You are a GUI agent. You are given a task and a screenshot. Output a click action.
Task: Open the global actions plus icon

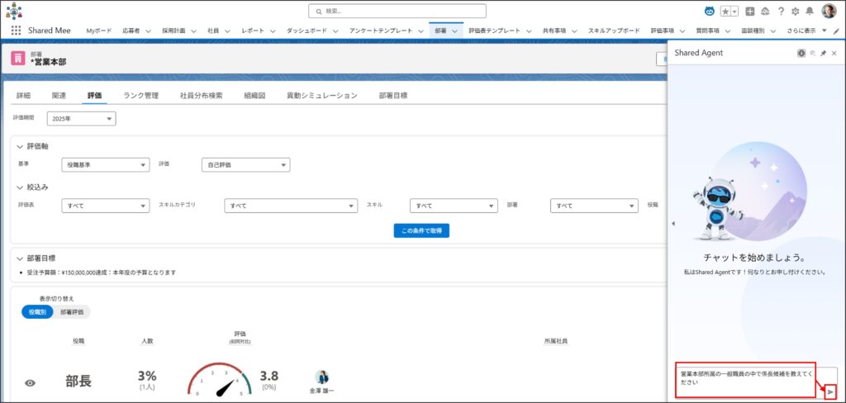click(x=749, y=12)
